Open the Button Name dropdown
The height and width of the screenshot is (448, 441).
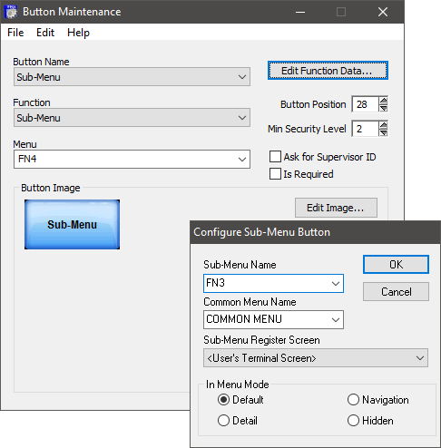[x=132, y=77]
